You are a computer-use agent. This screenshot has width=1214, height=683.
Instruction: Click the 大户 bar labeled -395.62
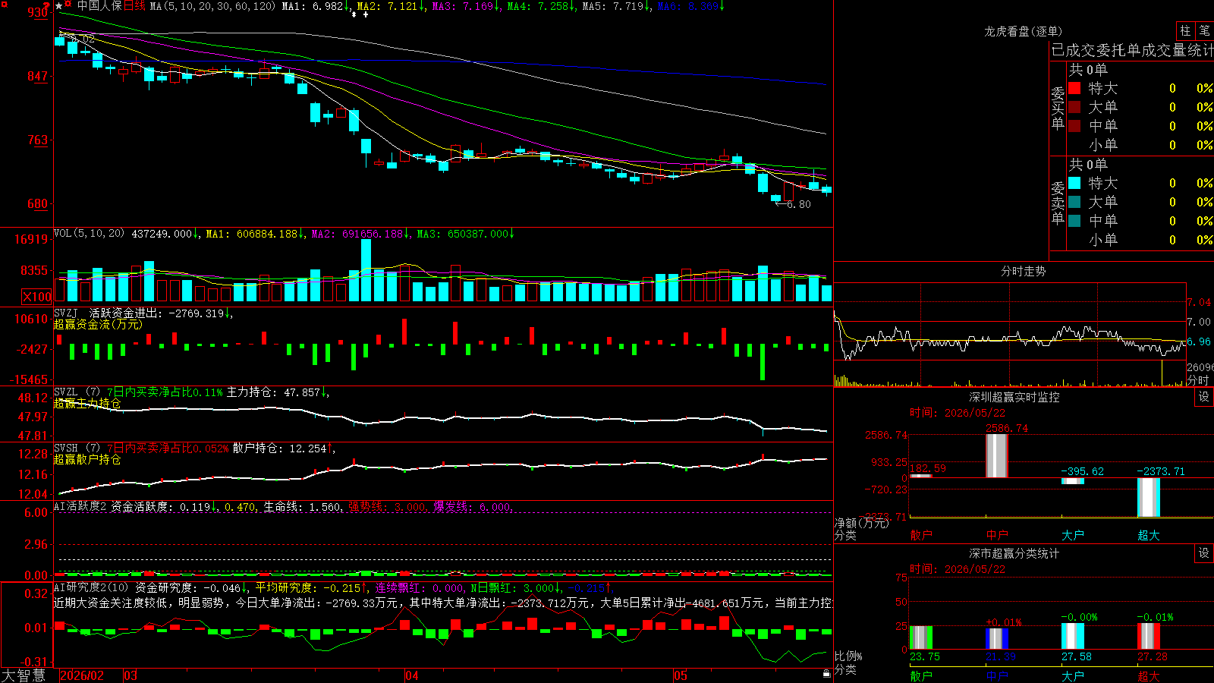1073,481
